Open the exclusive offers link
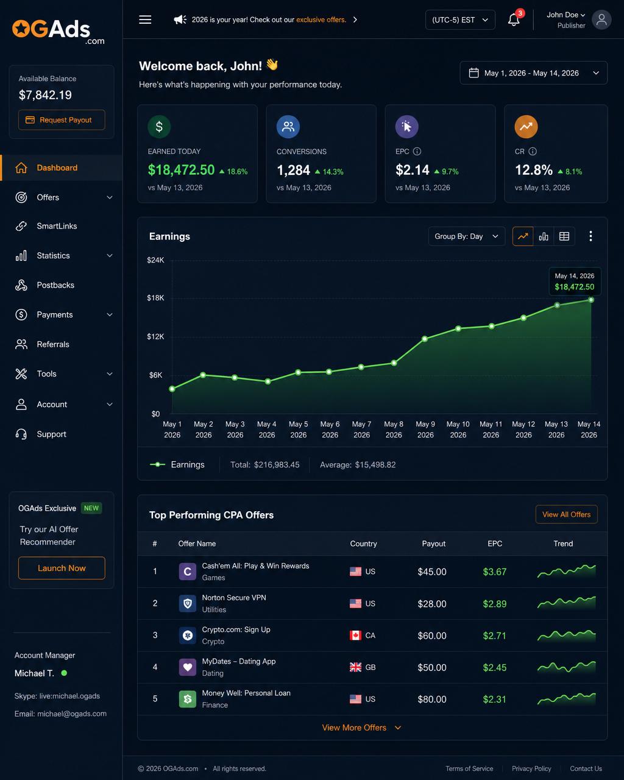 click(x=321, y=19)
